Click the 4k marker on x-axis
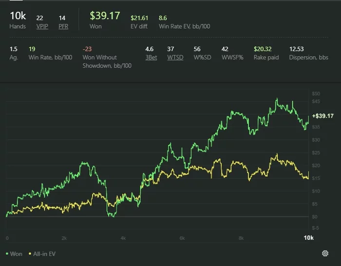Image resolution: width=341 pixels, height=266 pixels. (x=123, y=238)
